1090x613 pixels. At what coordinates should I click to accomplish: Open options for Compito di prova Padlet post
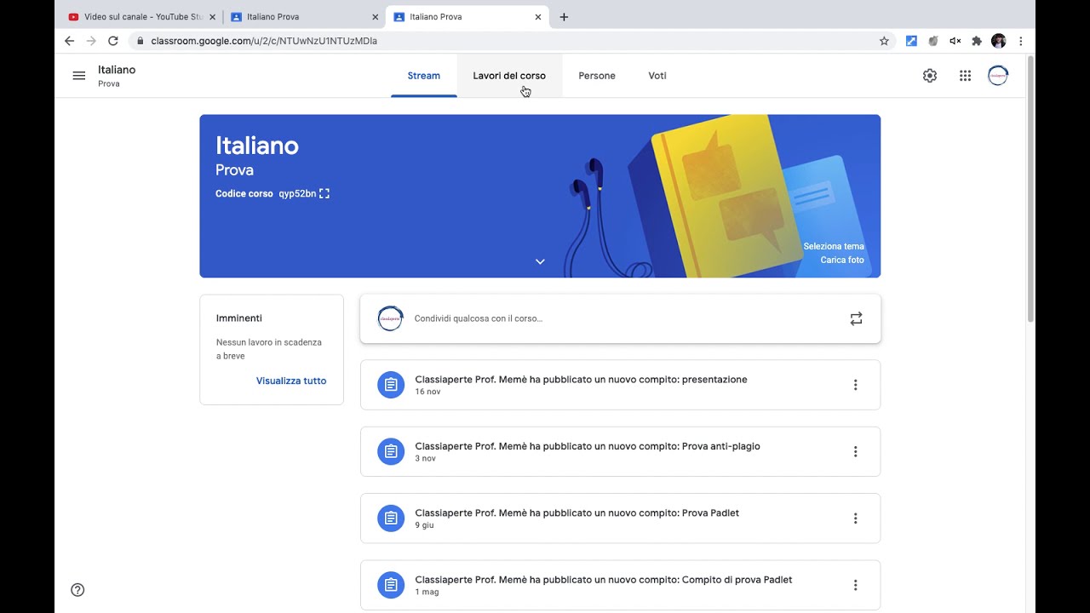pyautogui.click(x=856, y=585)
